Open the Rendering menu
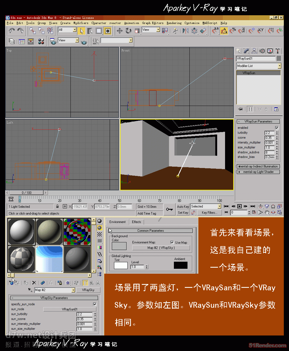This screenshot has height=351, width=289. (x=174, y=23)
